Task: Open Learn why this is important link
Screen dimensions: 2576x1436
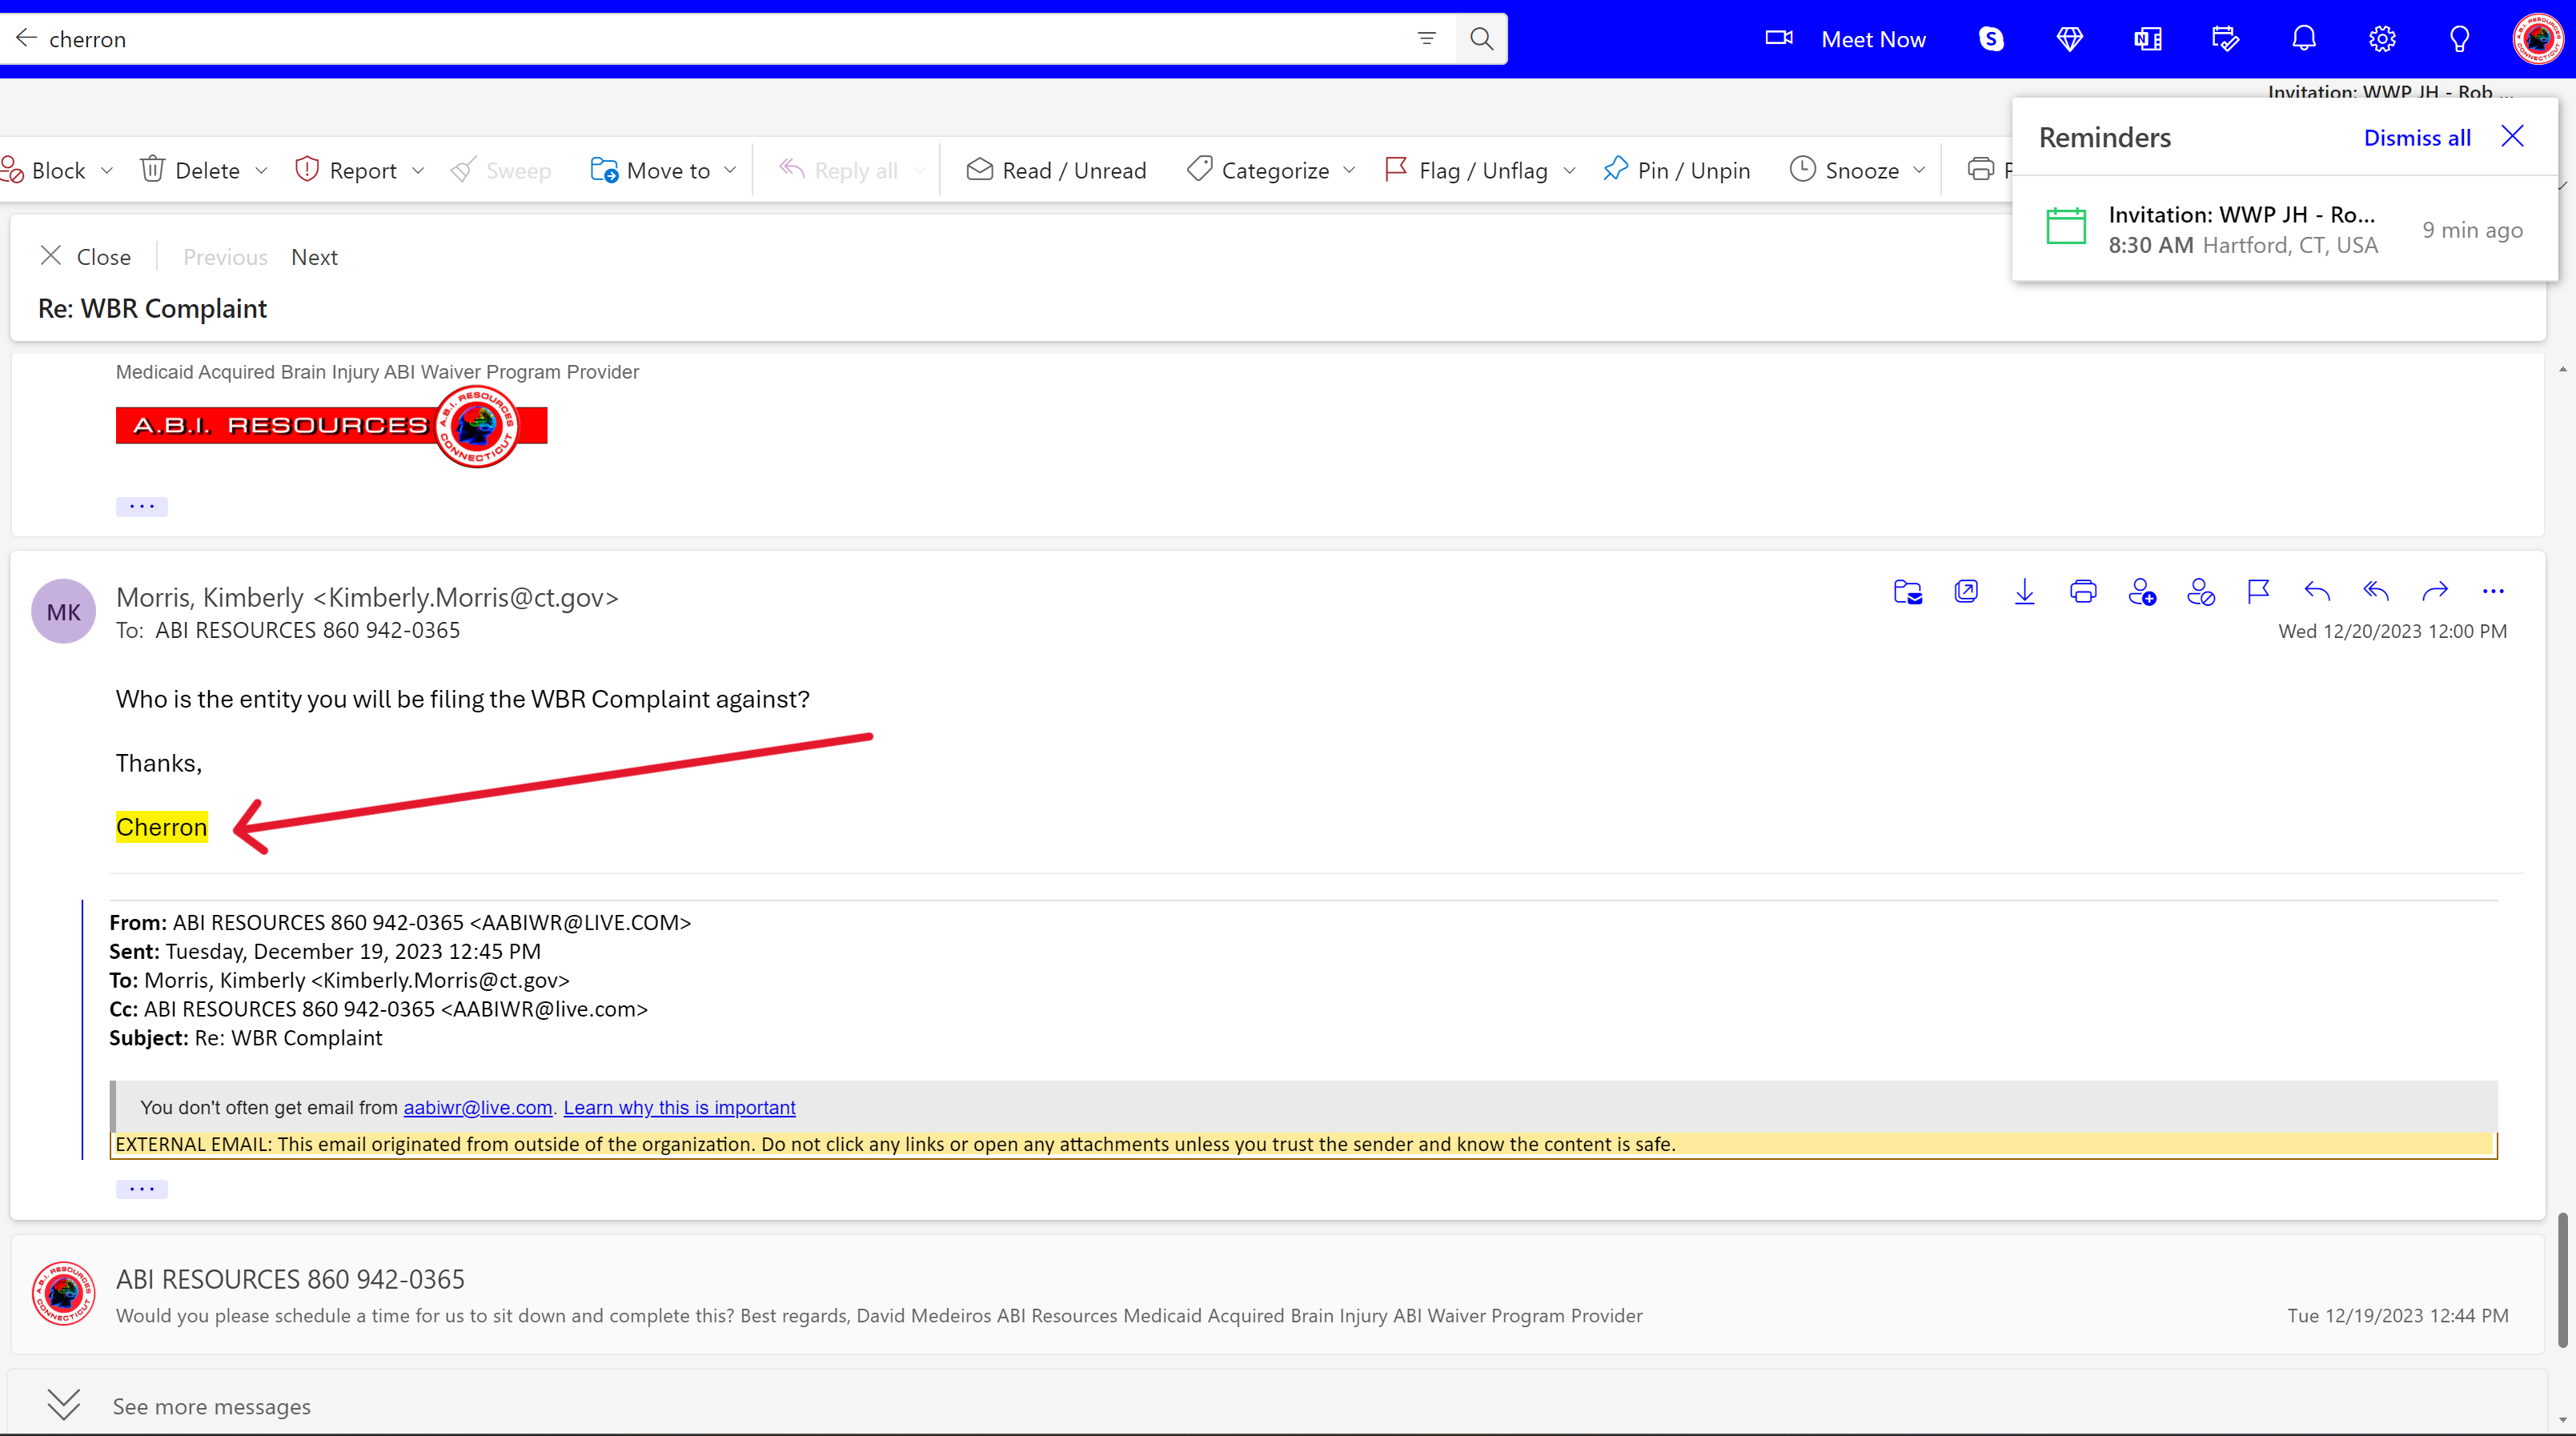Action: (x=679, y=1107)
